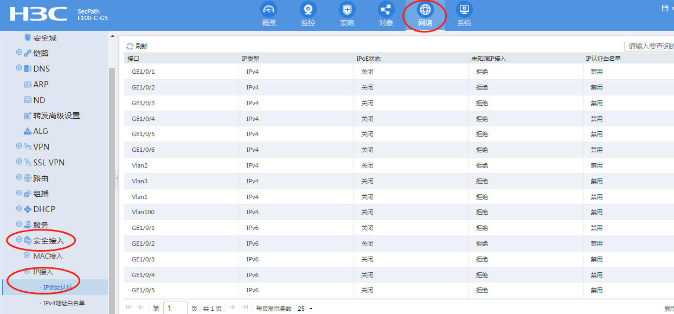Viewport: 674px width, 314px height.
Task: Expand the MAC接入 tree node
Action: tap(28, 255)
